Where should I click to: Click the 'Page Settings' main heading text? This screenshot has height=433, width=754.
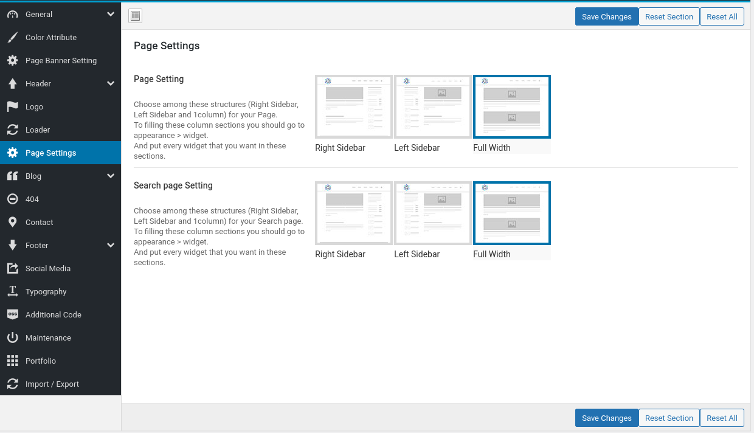(x=167, y=46)
